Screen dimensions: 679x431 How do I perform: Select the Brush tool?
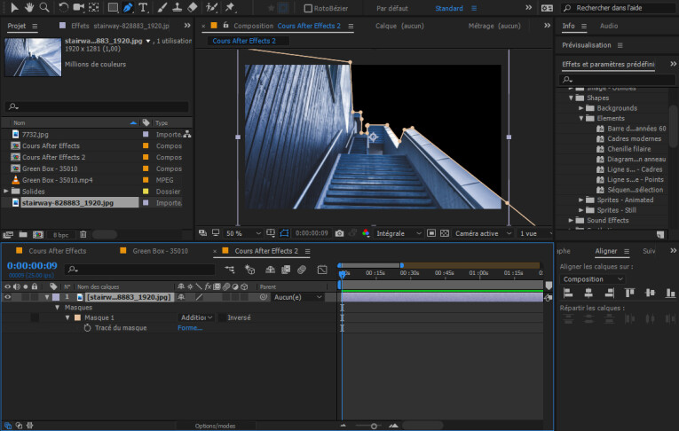click(x=162, y=7)
